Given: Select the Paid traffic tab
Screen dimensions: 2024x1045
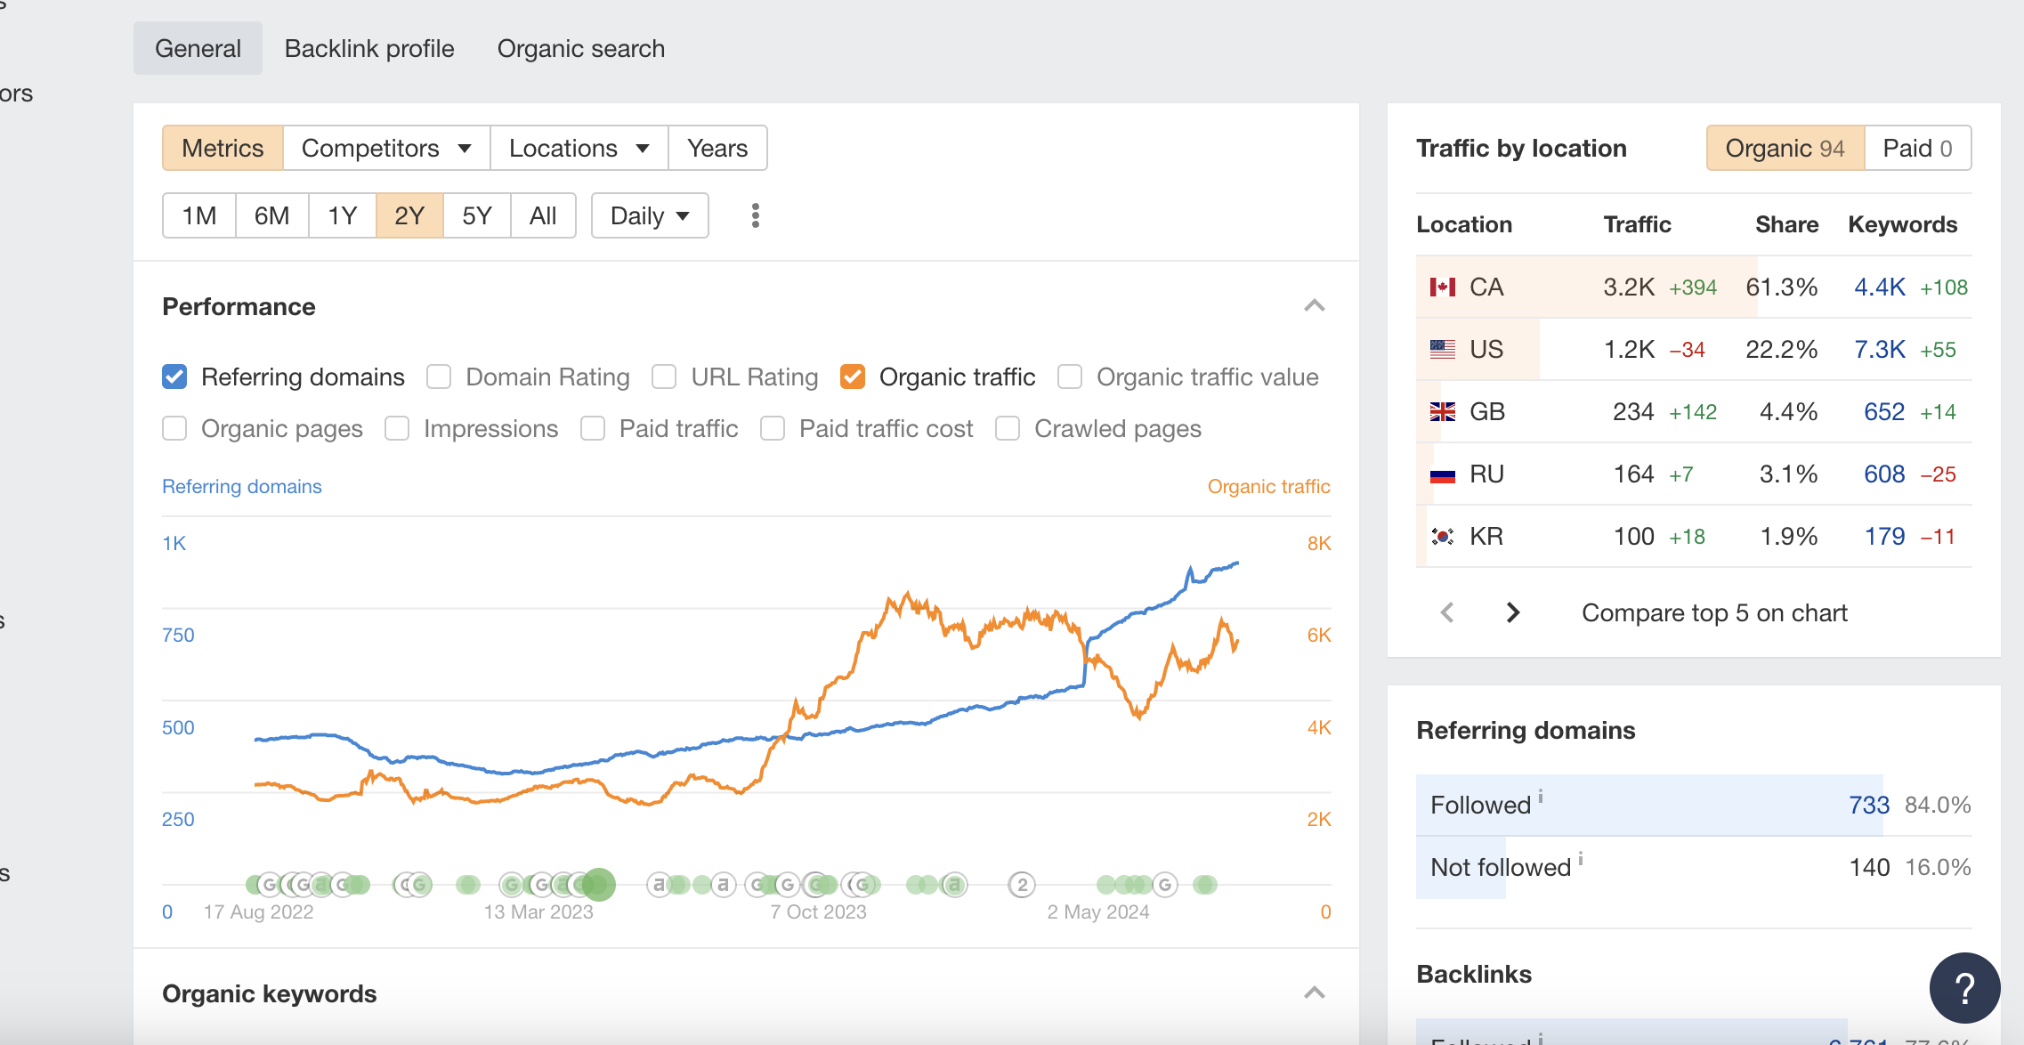Looking at the screenshot, I should point(1917,148).
